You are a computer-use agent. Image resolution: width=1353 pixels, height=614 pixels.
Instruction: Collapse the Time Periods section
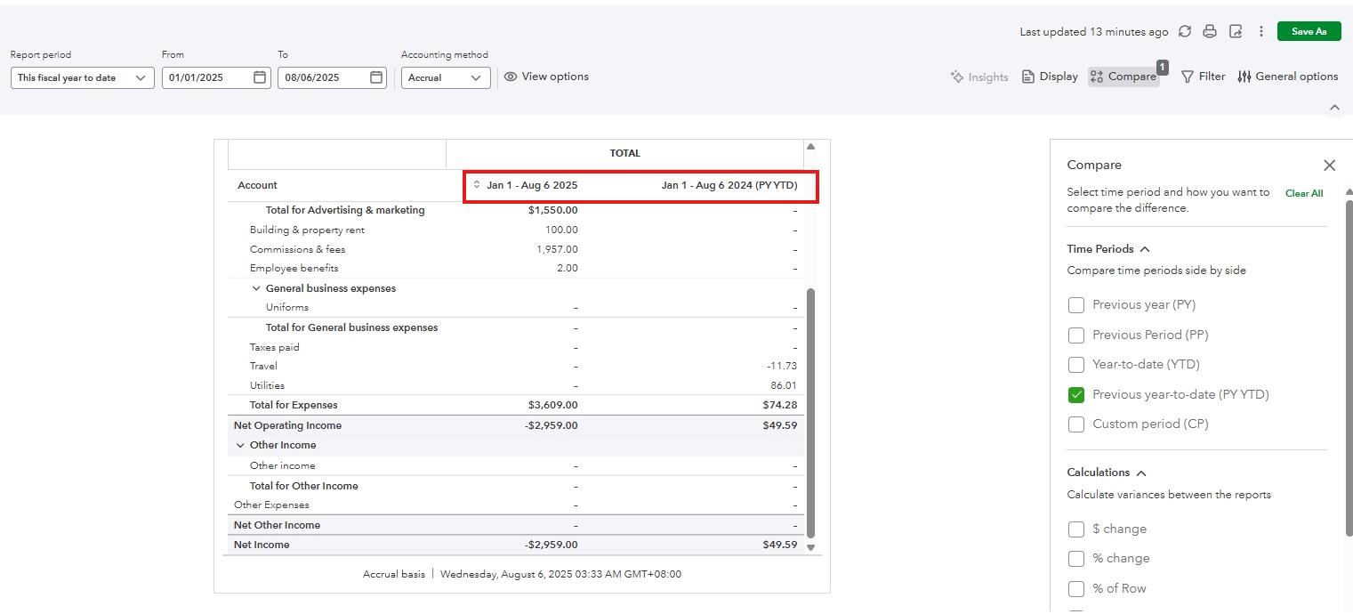click(x=1145, y=250)
